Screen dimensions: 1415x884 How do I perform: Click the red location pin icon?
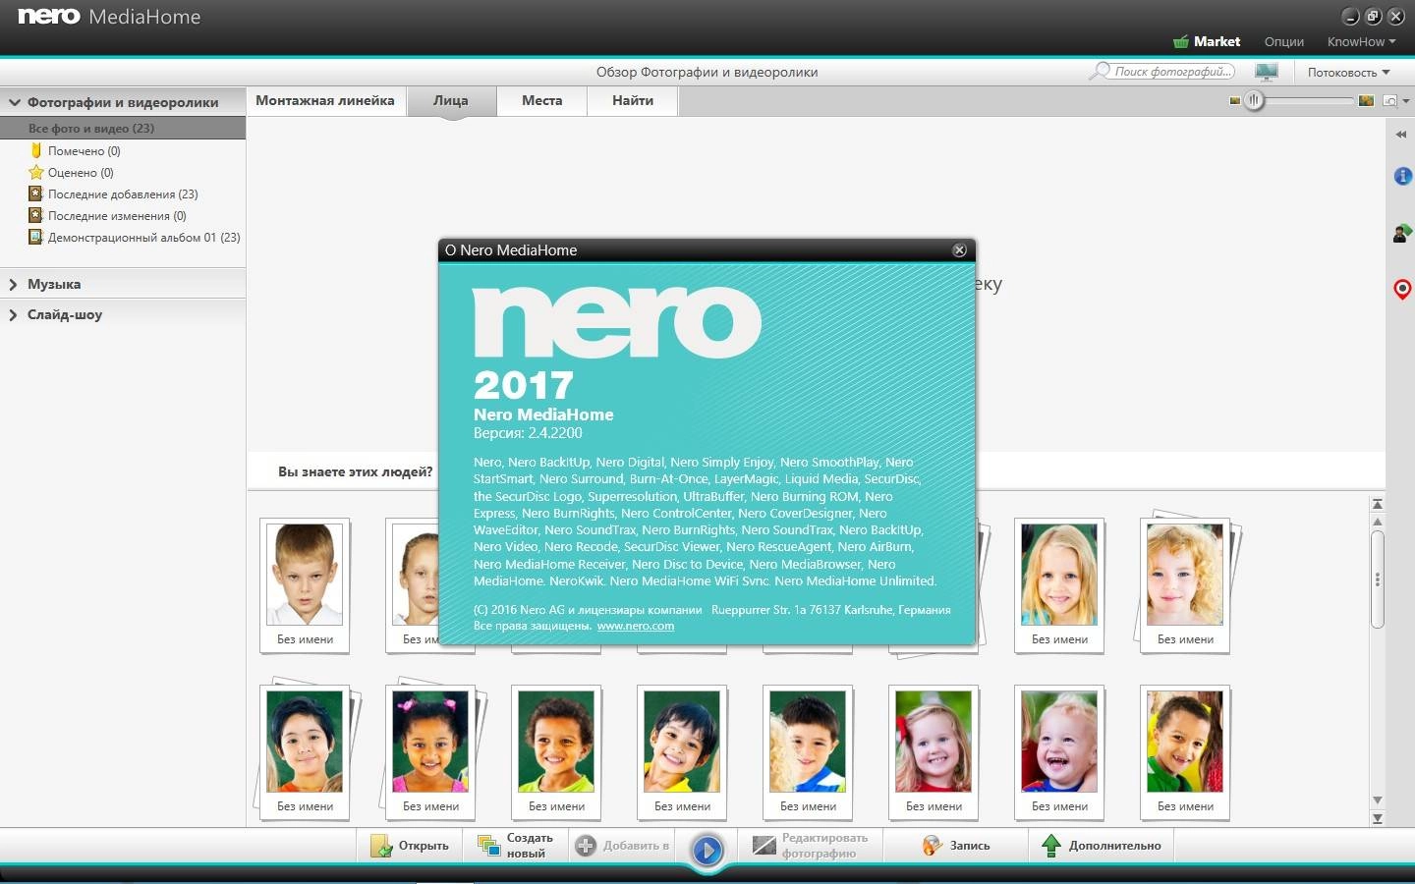1402,289
